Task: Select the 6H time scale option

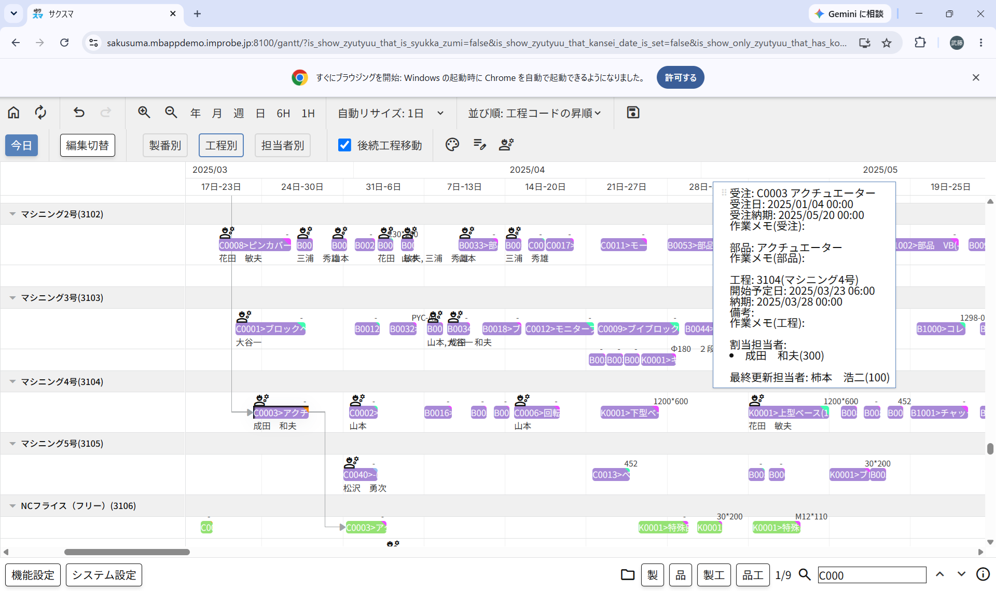Action: pyautogui.click(x=283, y=113)
